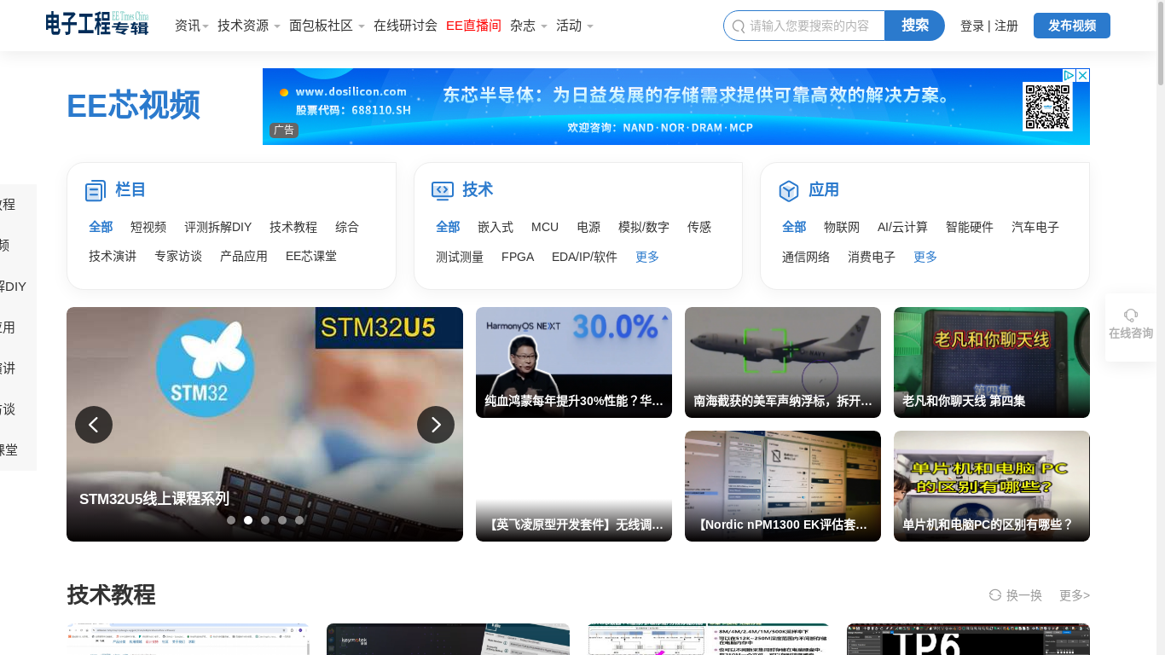Select EE芯课堂 category filter

(311, 256)
